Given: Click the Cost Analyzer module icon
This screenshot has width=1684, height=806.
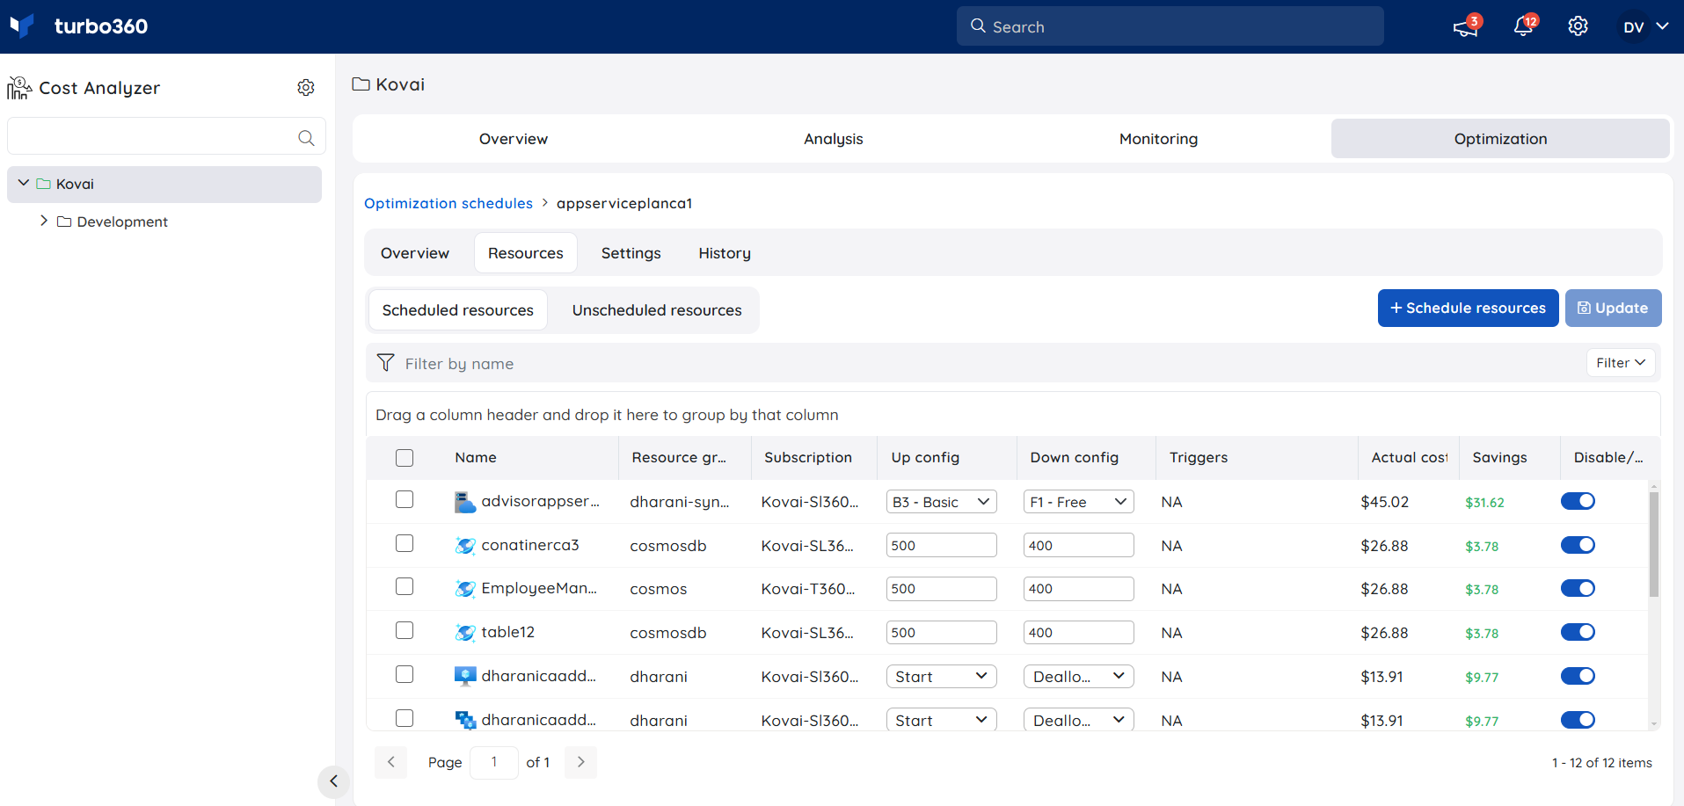Looking at the screenshot, I should (19, 87).
